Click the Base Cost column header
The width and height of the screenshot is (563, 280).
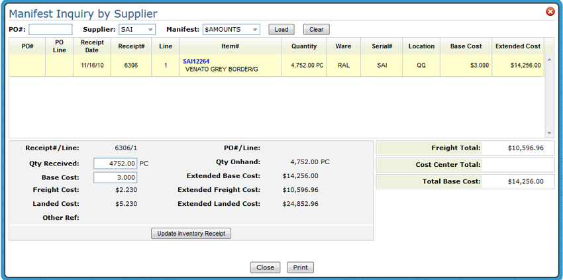point(466,46)
